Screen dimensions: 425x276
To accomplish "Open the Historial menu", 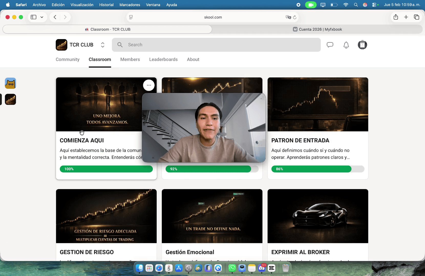I will pos(106,5).
